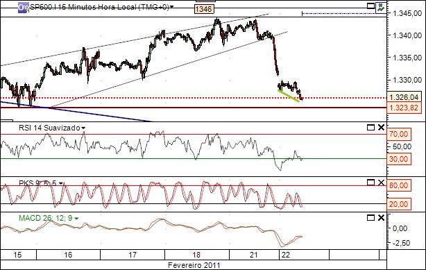
Task: Maximize the main SP500 price chart panel
Action: (x=371, y=6)
